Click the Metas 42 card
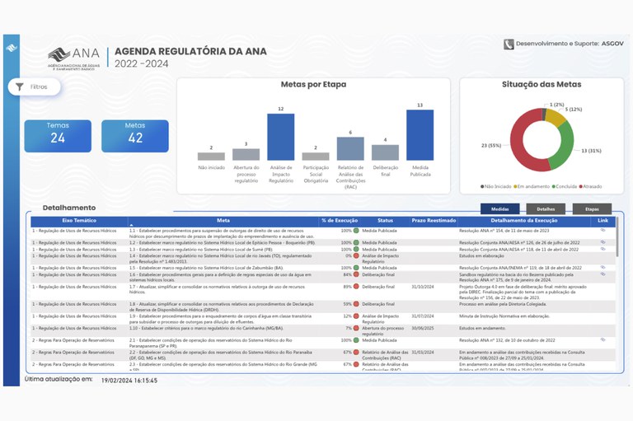Viewport: 633px width, 421px height. (x=135, y=135)
